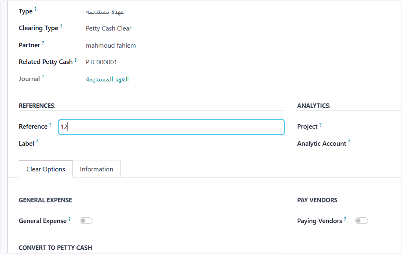This screenshot has height=254, width=402.
Task: Click the help icon beside Reference label
Action: pyautogui.click(x=51, y=125)
